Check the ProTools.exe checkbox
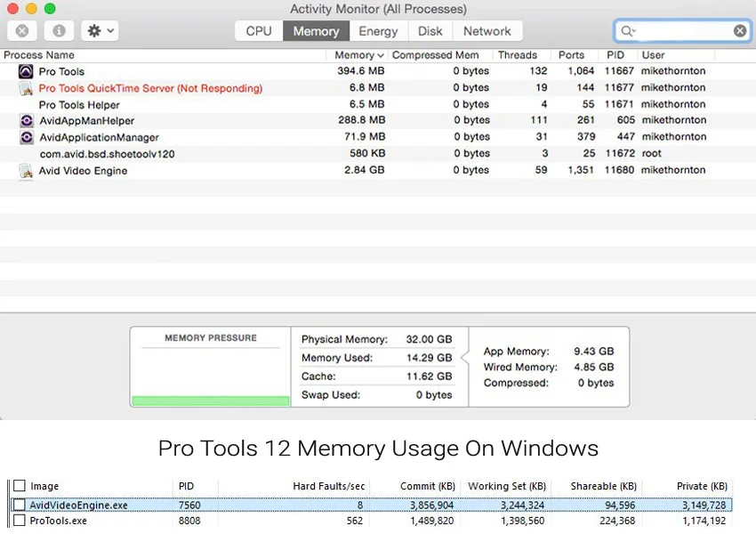Image resolution: width=756 pixels, height=534 pixels. 20,520
